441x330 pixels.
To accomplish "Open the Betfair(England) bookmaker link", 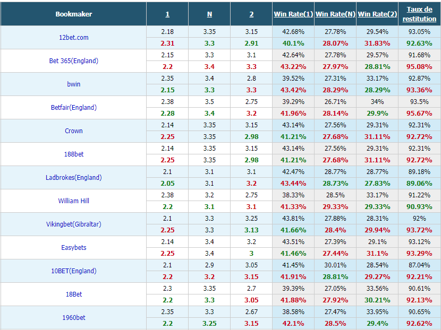I will coord(74,107).
